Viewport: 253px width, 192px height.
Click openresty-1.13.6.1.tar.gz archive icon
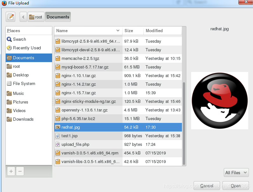click(58, 110)
